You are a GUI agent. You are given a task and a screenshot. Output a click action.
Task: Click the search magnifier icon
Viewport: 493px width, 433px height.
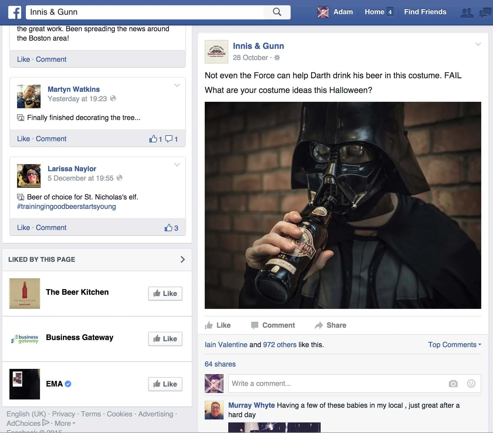(277, 12)
